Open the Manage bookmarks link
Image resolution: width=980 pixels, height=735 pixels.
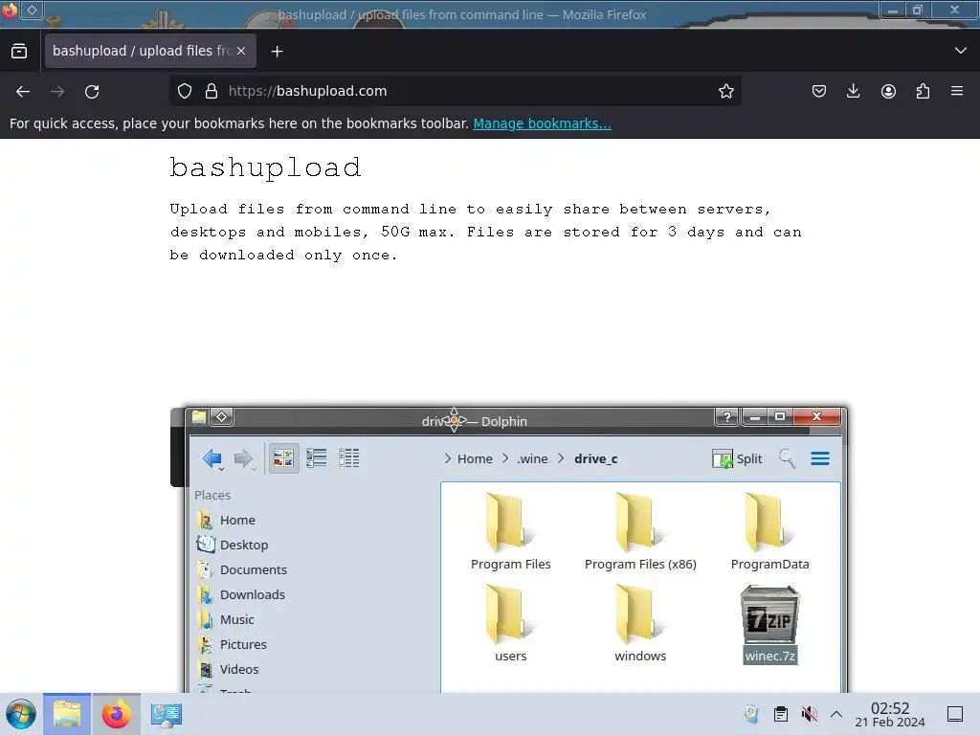[542, 123]
